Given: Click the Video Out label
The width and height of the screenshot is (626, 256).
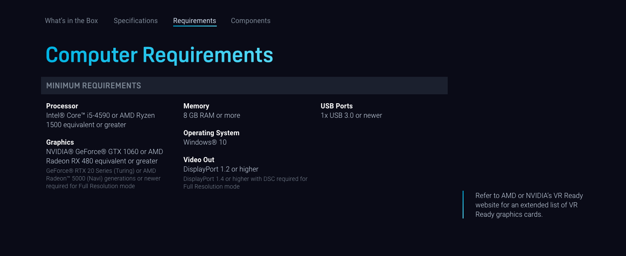Looking at the screenshot, I should click(x=199, y=160).
